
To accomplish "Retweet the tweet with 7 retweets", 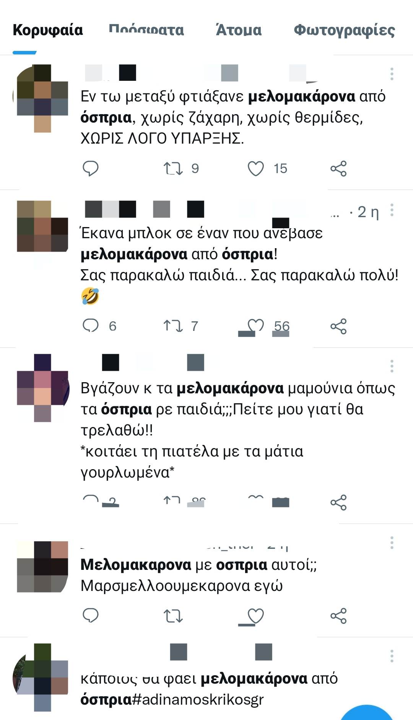I will (173, 326).
